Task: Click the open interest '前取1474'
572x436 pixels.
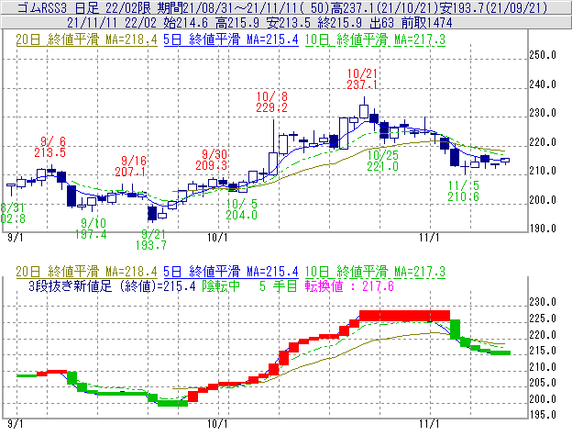Action: click(427, 23)
